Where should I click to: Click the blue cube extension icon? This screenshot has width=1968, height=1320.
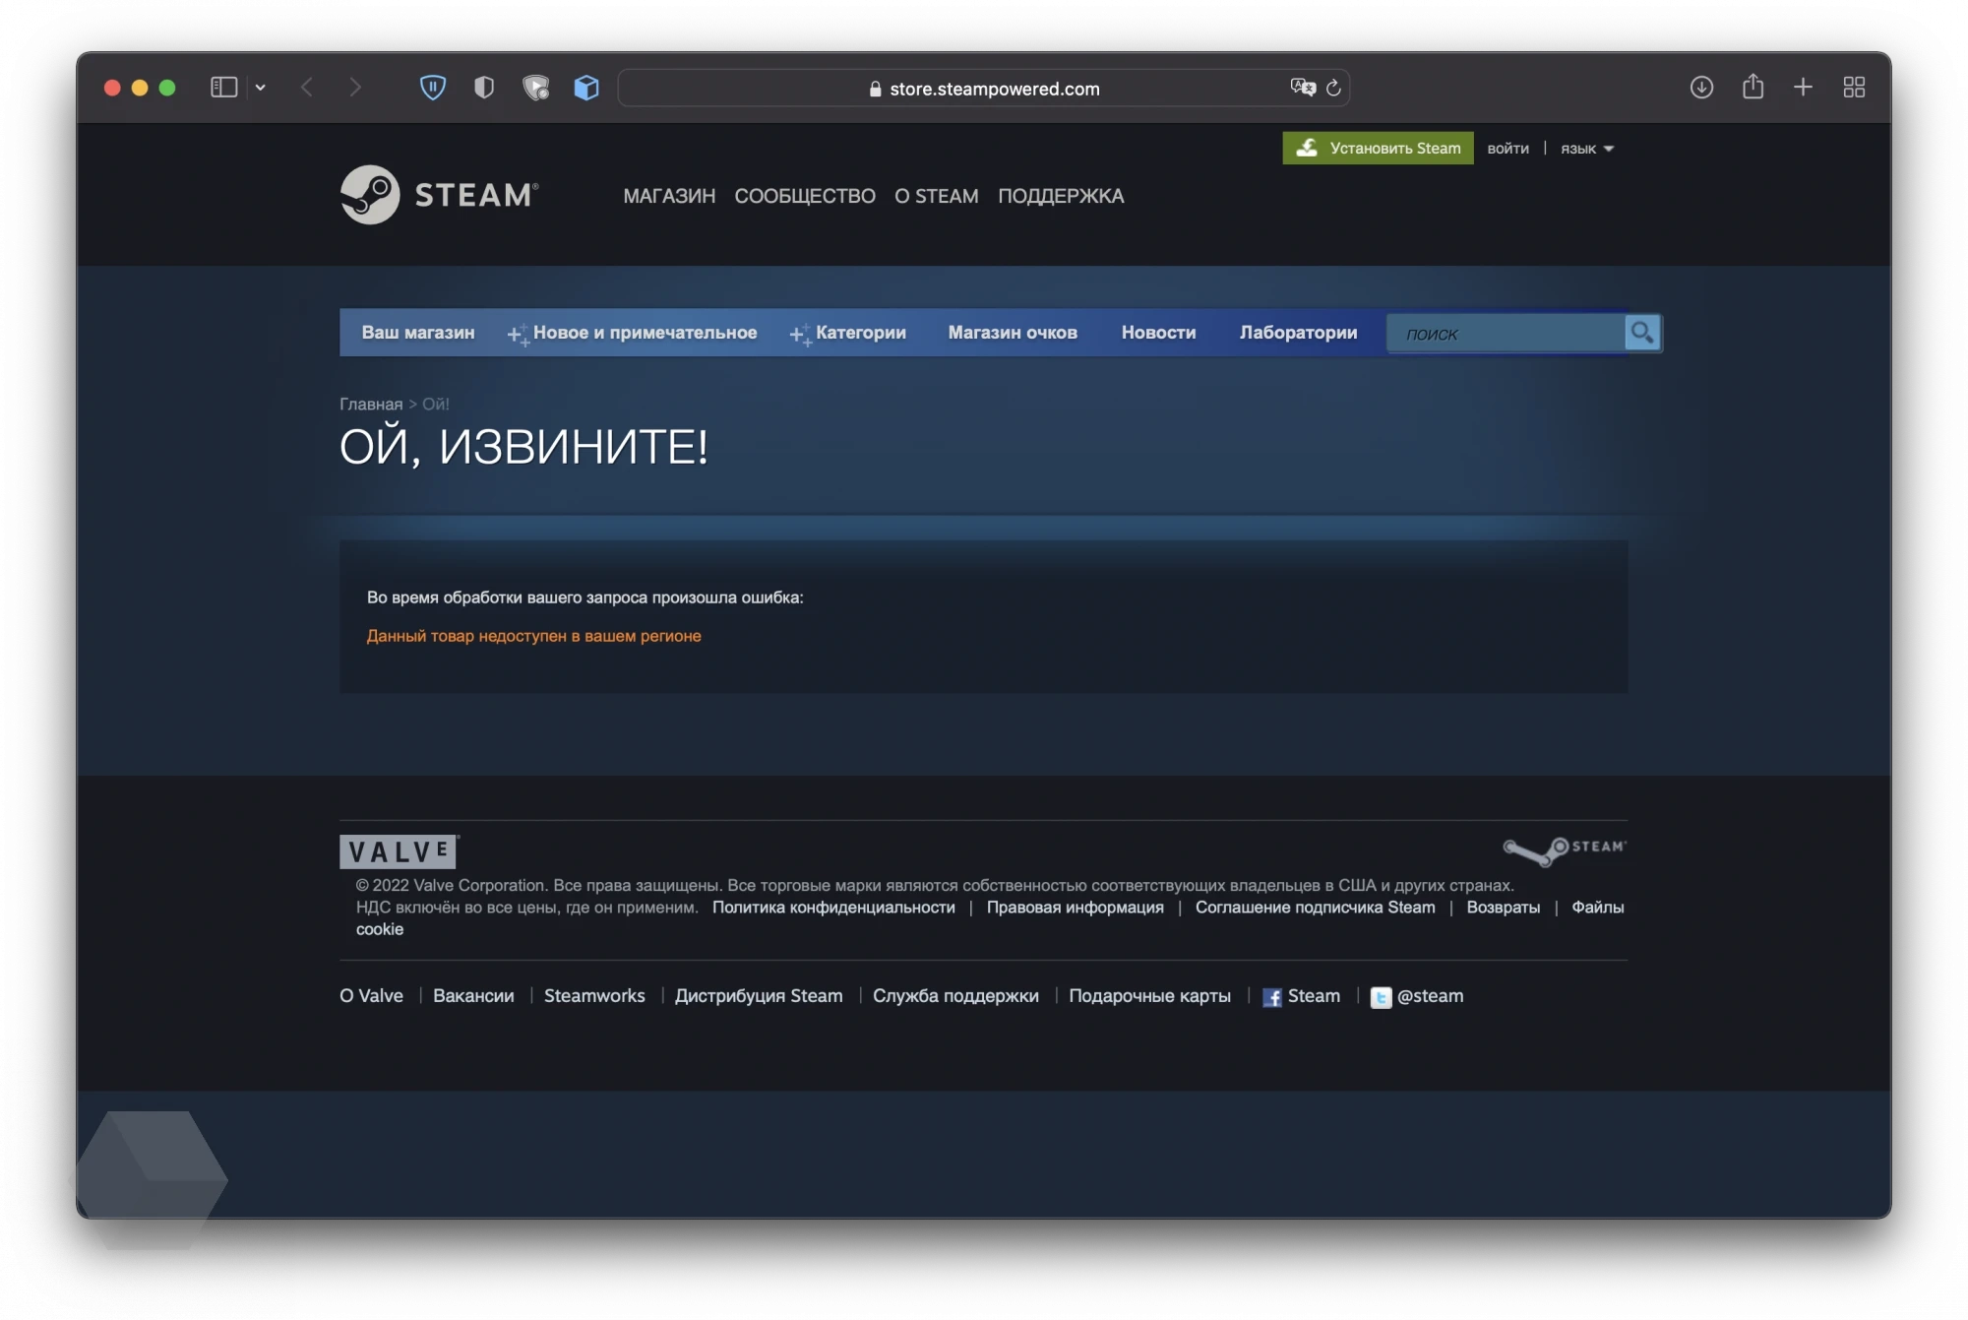586,88
